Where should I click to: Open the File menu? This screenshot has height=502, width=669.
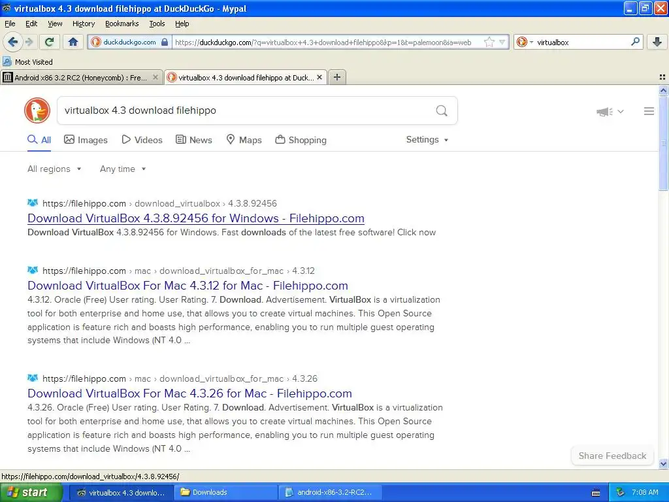[x=10, y=24]
